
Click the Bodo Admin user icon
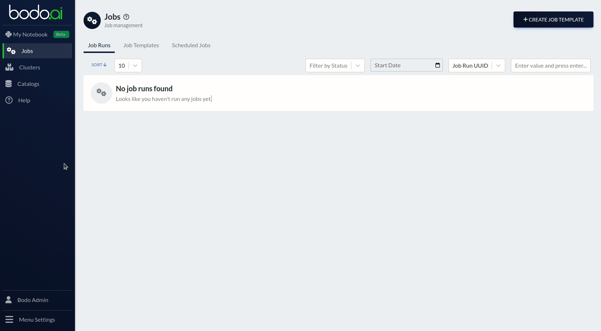pos(9,300)
